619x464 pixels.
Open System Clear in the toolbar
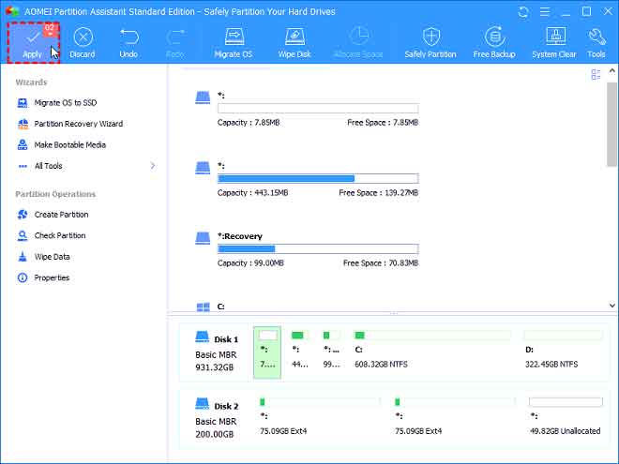coord(554,43)
